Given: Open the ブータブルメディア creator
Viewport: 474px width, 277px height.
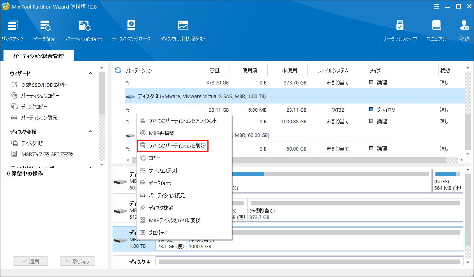Looking at the screenshot, I should tap(400, 30).
